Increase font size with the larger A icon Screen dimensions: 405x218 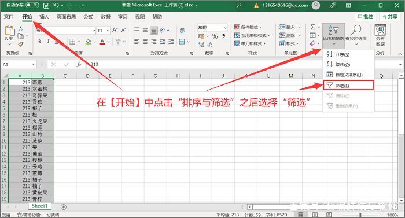(115, 30)
